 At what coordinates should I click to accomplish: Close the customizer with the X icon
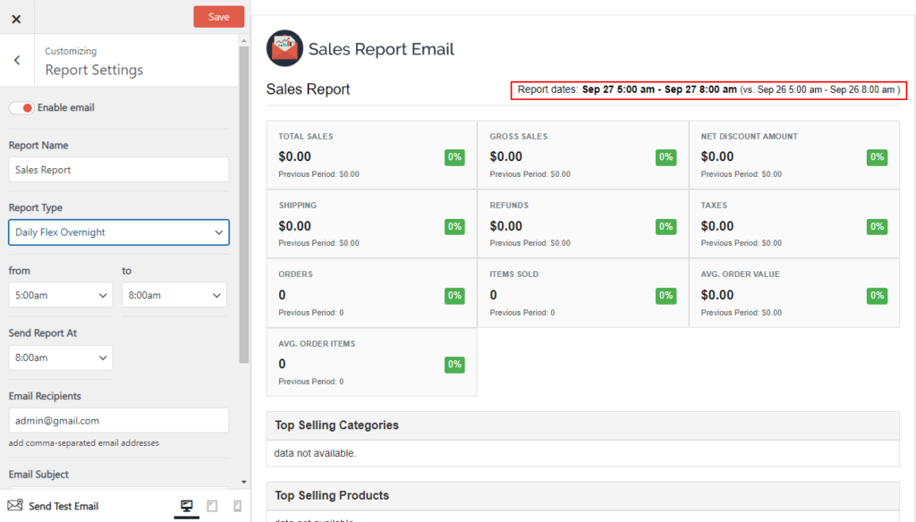(x=15, y=17)
